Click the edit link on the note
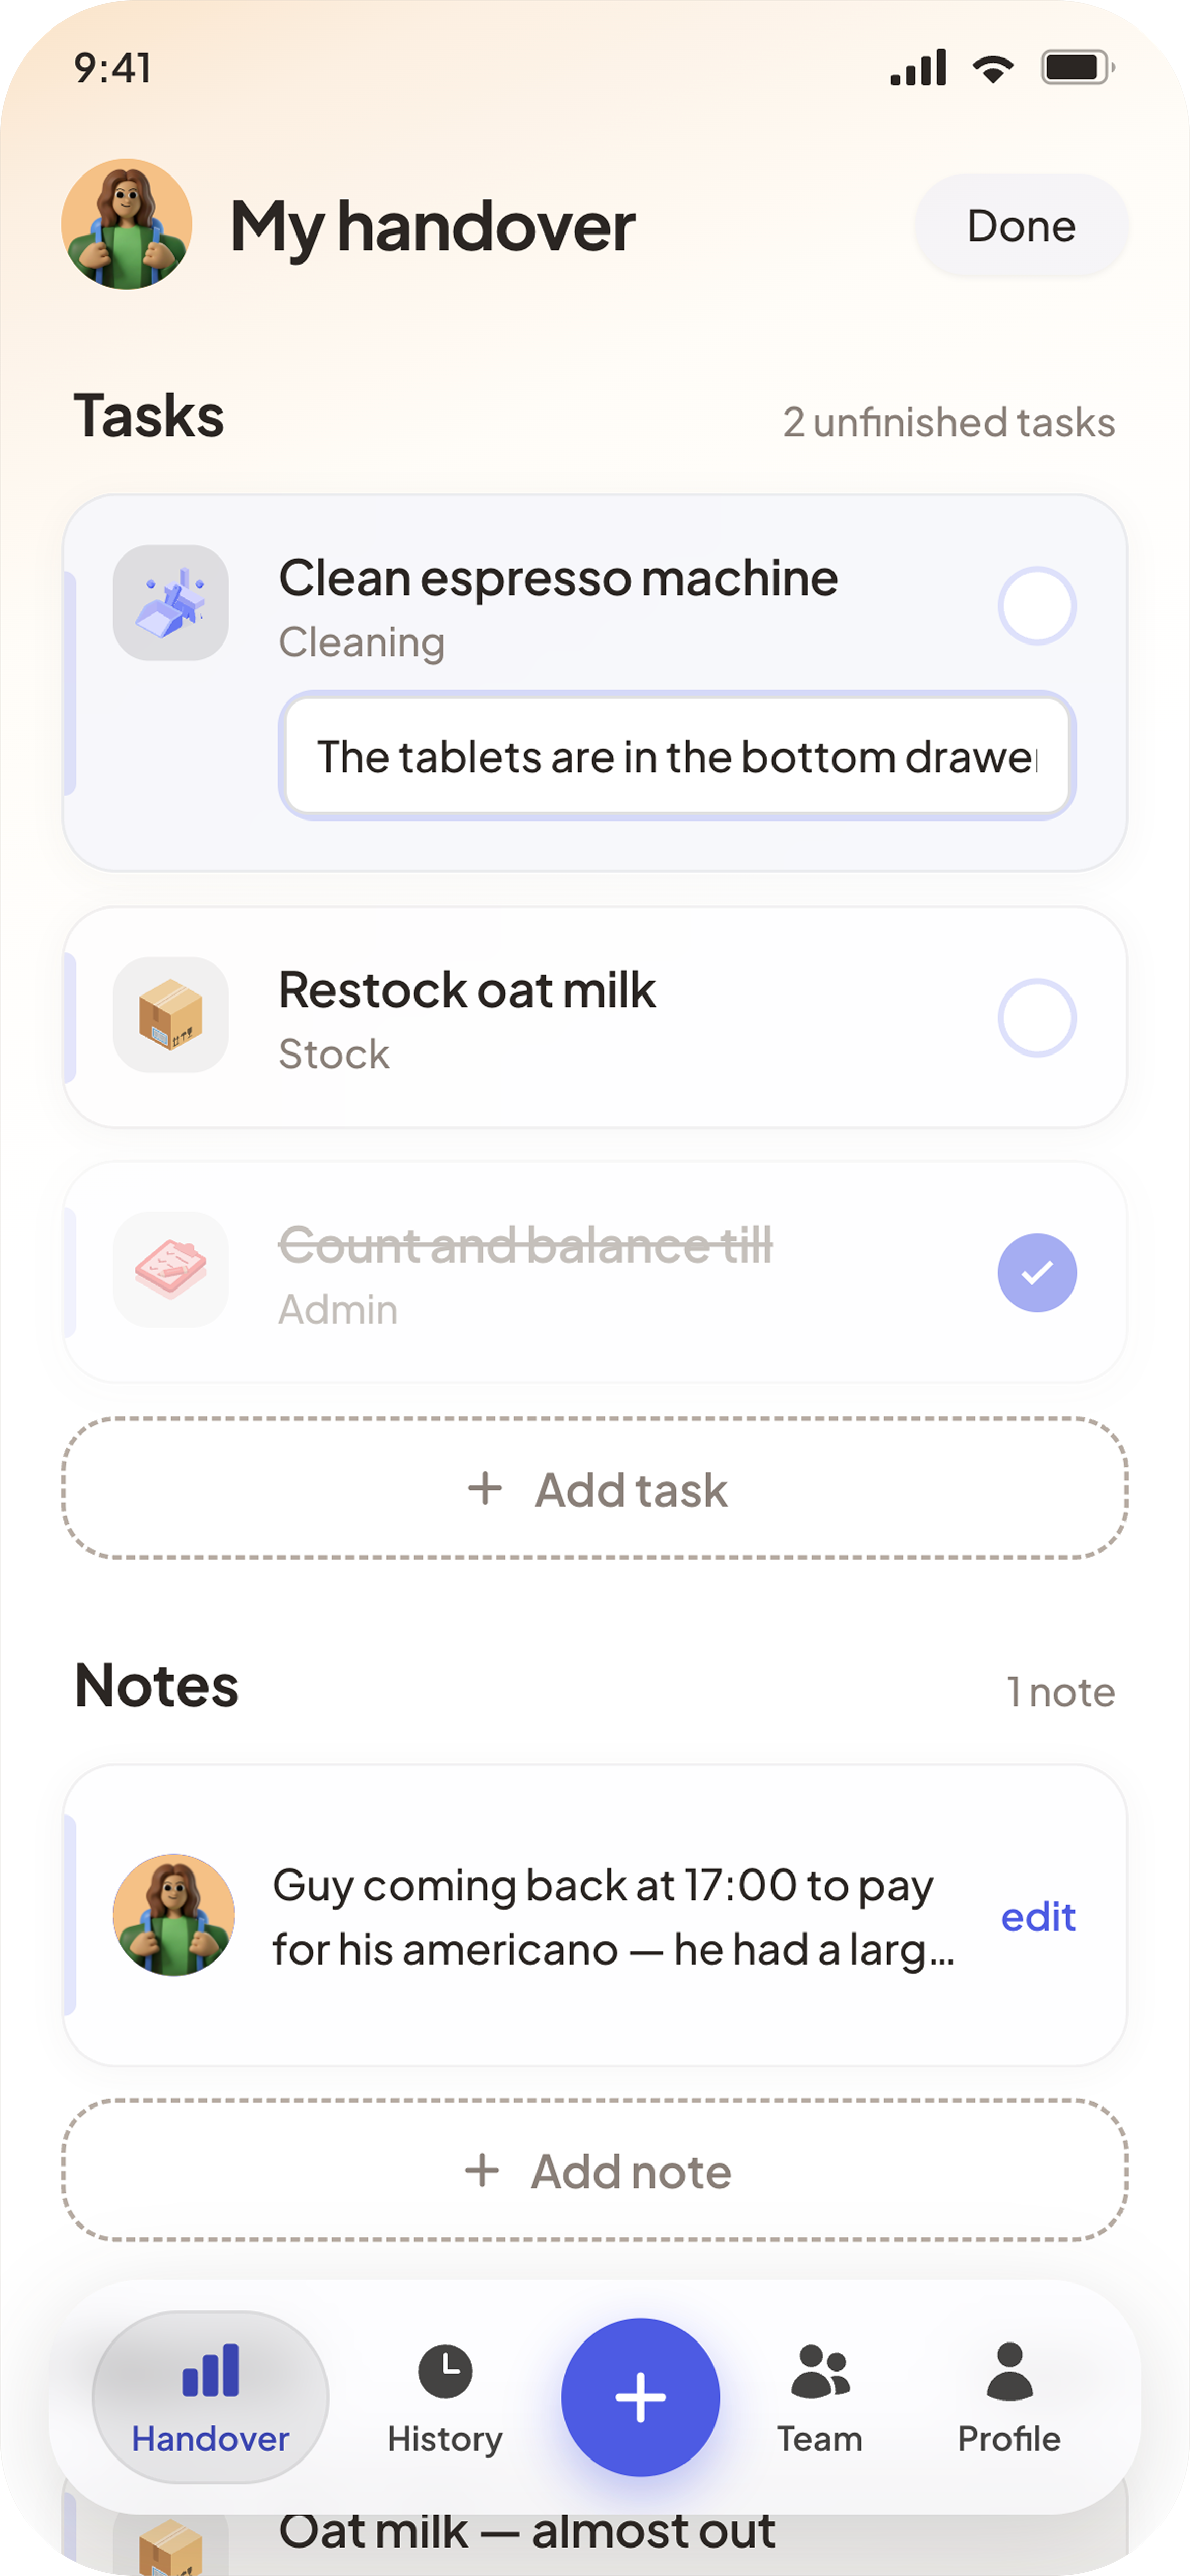The width and height of the screenshot is (1190, 2576). (1038, 1917)
